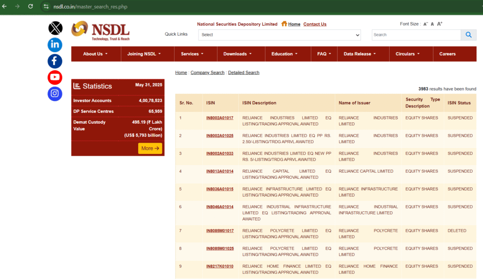Expand the Quick Links Select dropdown
483x279 pixels.
[x=280, y=35]
